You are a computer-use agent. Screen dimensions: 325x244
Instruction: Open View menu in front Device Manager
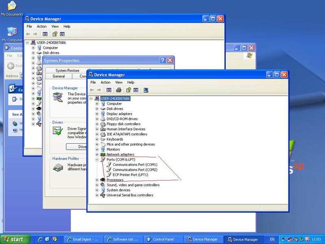[x=119, y=83]
